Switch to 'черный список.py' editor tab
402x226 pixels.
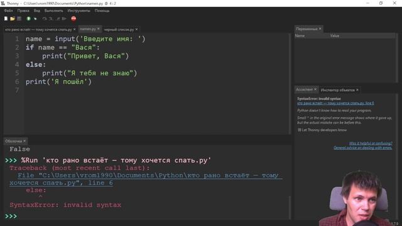point(119,30)
